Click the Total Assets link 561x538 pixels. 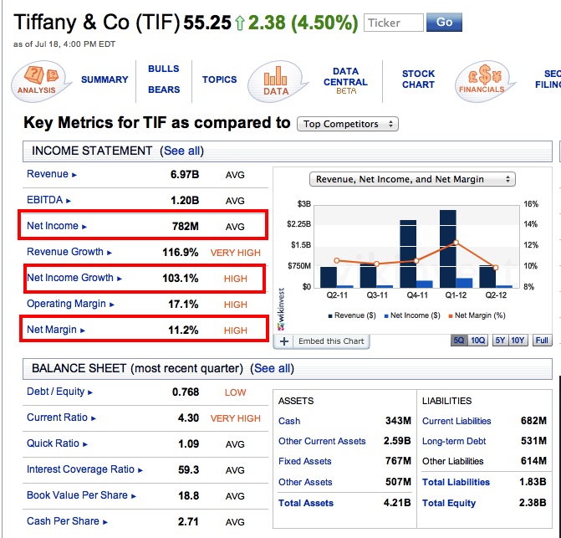coord(306,503)
